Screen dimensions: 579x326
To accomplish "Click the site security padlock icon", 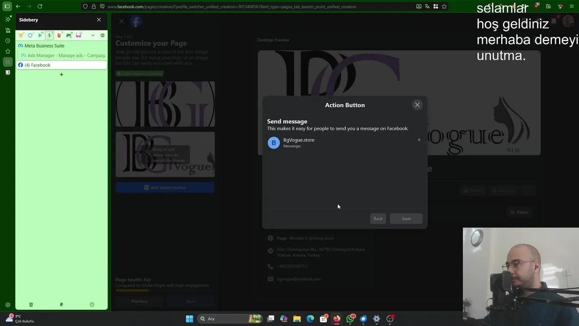I will (x=94, y=6).
